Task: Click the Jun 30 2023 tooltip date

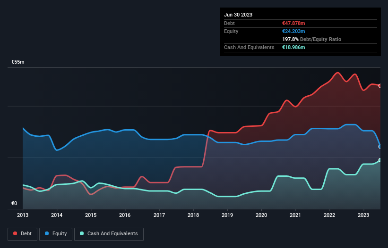Action: click(238, 15)
